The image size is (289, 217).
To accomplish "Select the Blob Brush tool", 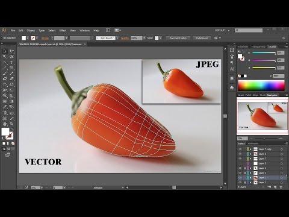I will pos(5,79).
